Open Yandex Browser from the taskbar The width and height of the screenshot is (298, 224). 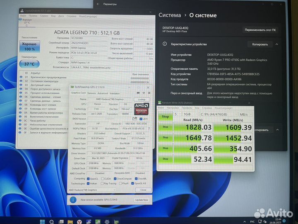[79, 222]
